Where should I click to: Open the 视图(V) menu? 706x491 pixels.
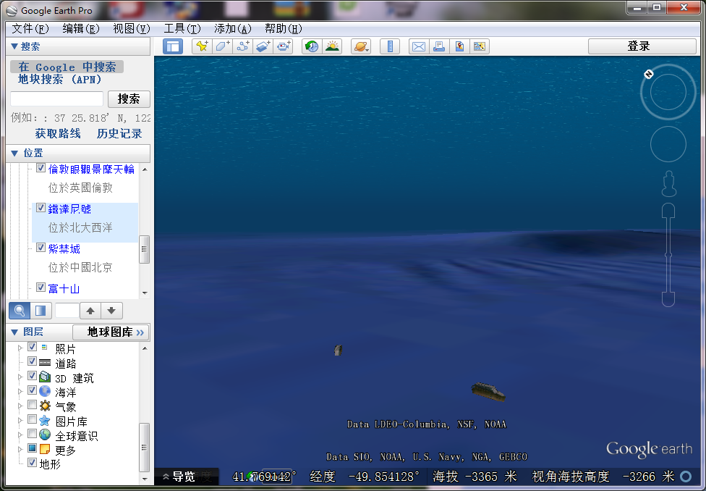[132, 29]
